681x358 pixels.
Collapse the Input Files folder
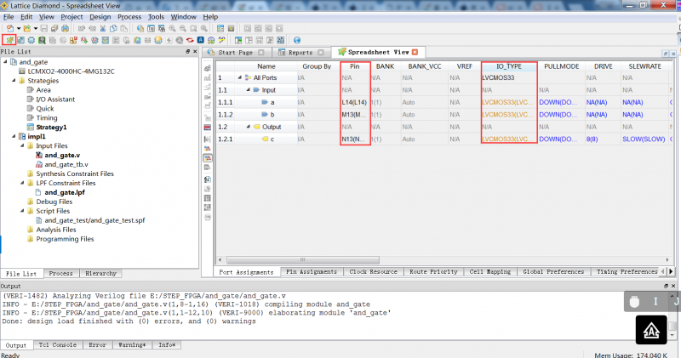tap(22, 145)
